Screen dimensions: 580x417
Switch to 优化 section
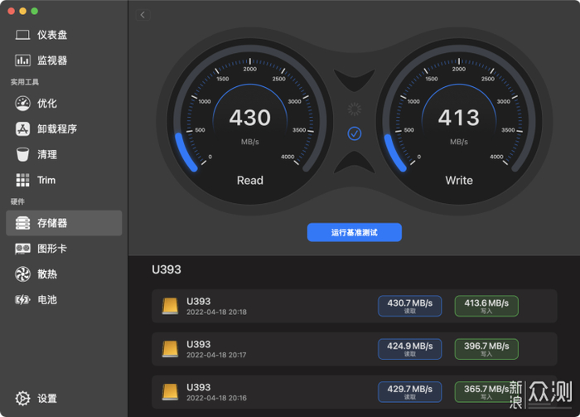tap(64, 104)
